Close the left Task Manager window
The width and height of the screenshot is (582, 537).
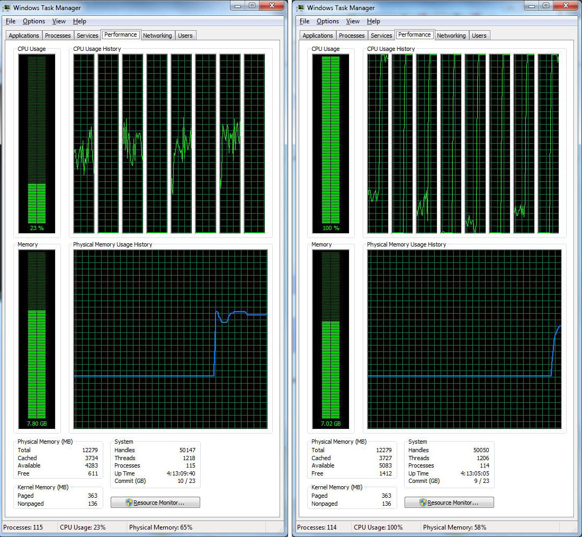point(272,6)
